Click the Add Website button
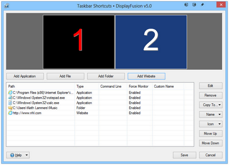The width and height of the screenshot is (229, 165). pyautogui.click(x=146, y=76)
